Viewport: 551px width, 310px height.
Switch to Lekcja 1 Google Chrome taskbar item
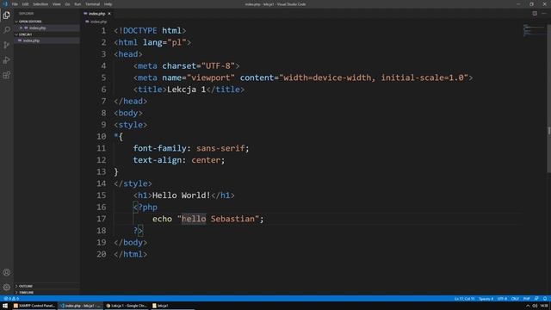[x=127, y=306]
